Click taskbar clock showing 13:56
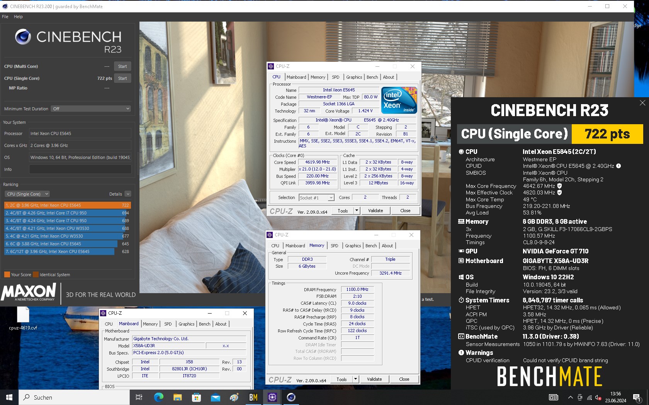Screen dimensions: 649x405 [x=616, y=397]
